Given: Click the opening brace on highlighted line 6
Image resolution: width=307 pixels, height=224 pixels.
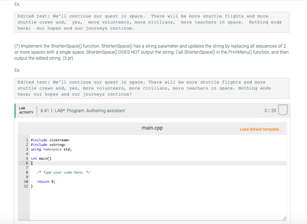Looking at the screenshot, I should click(x=32, y=163).
